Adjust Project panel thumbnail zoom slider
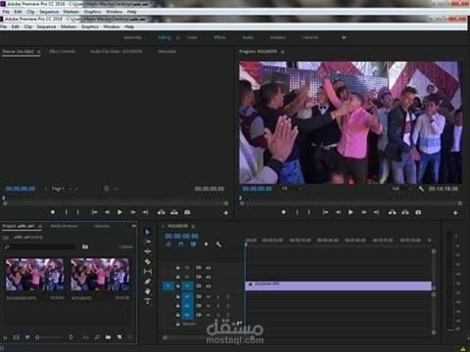Viewport: 470px width, 352px height. (54, 337)
